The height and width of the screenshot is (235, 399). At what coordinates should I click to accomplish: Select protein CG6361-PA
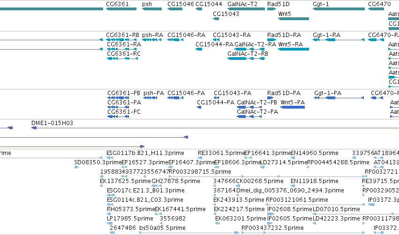pyautogui.click(x=124, y=103)
